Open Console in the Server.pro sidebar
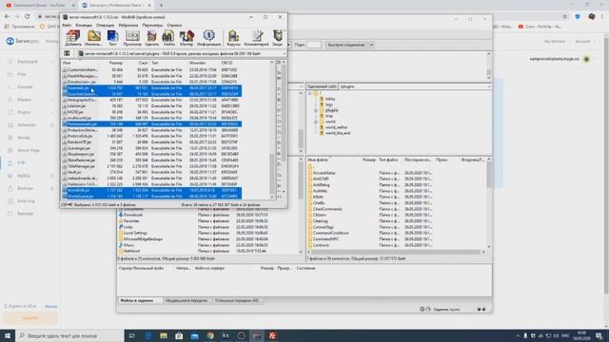The height and width of the screenshot is (342, 609). click(x=25, y=86)
